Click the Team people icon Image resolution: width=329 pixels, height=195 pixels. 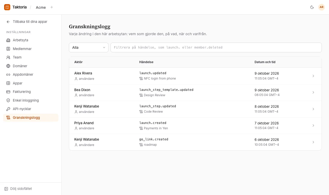8,57
